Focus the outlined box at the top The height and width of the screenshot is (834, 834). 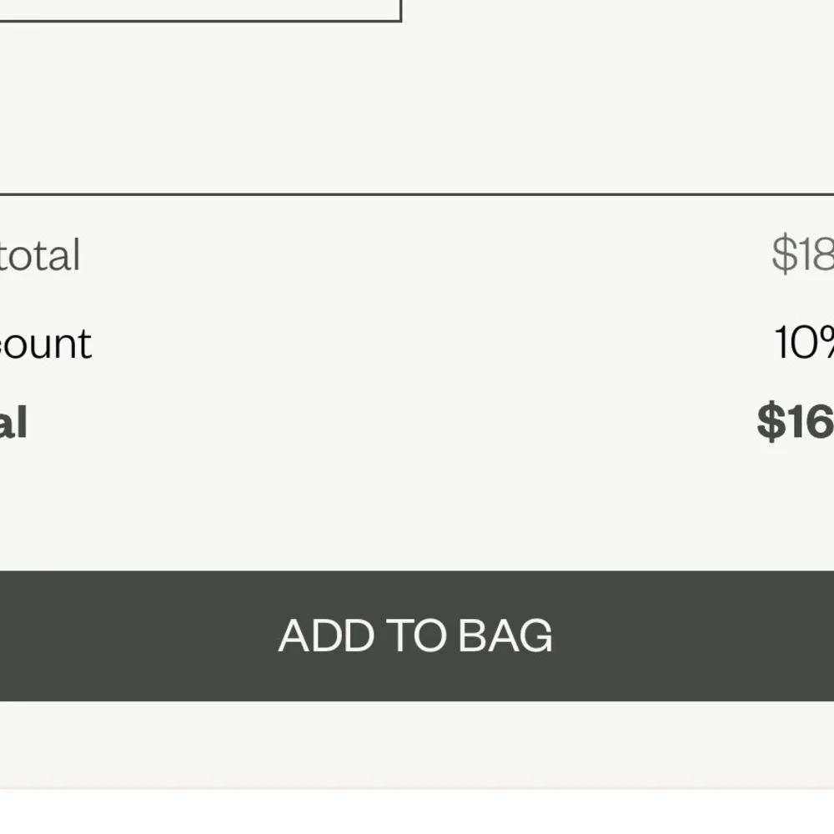[200, 11]
